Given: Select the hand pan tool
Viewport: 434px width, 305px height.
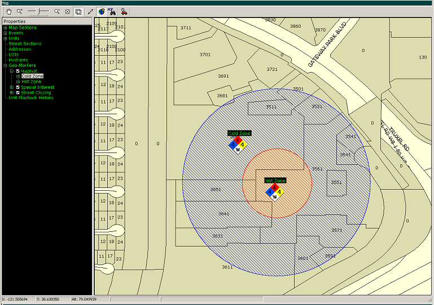Looking at the screenshot, I should (7, 11).
